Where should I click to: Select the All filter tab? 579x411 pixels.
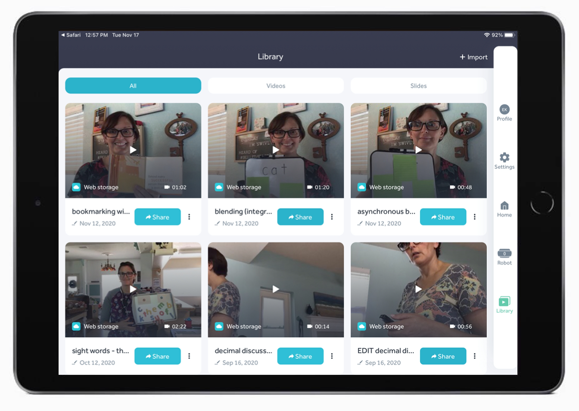point(133,86)
